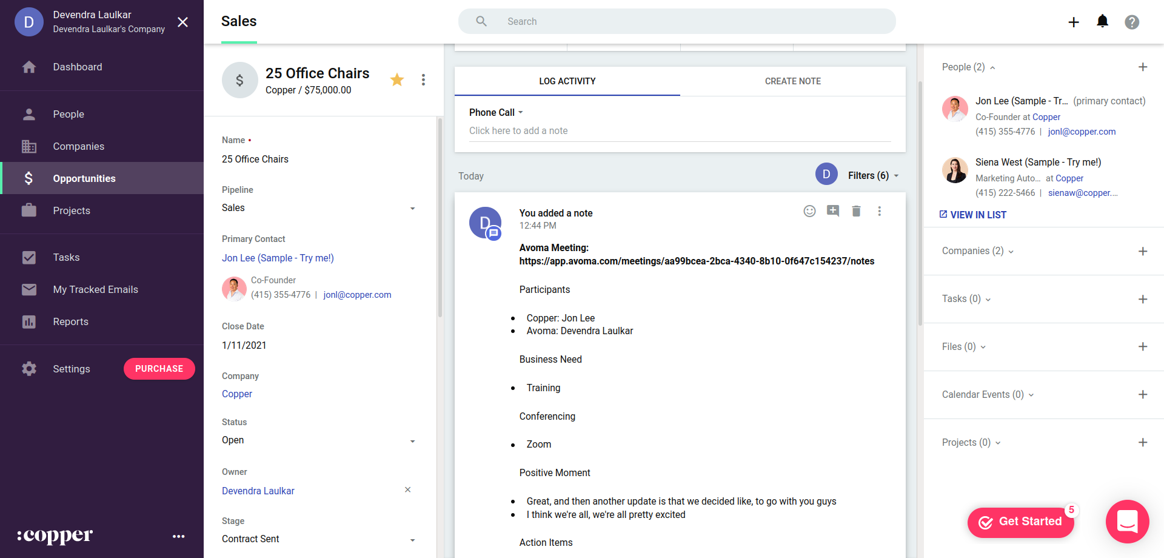The width and height of the screenshot is (1164, 558).
Task: Click the Projects briefcase icon
Action: [29, 210]
